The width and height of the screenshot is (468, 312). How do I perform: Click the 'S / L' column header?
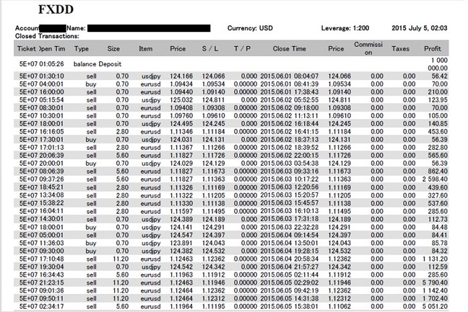[x=210, y=49]
